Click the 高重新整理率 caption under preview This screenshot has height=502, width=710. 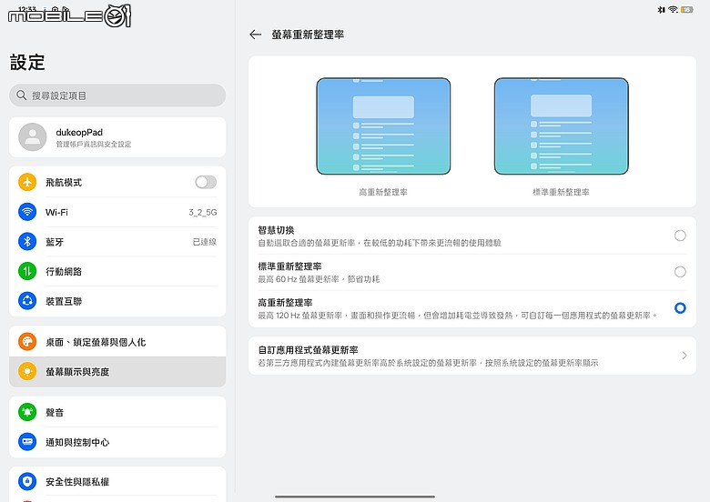[383, 192]
